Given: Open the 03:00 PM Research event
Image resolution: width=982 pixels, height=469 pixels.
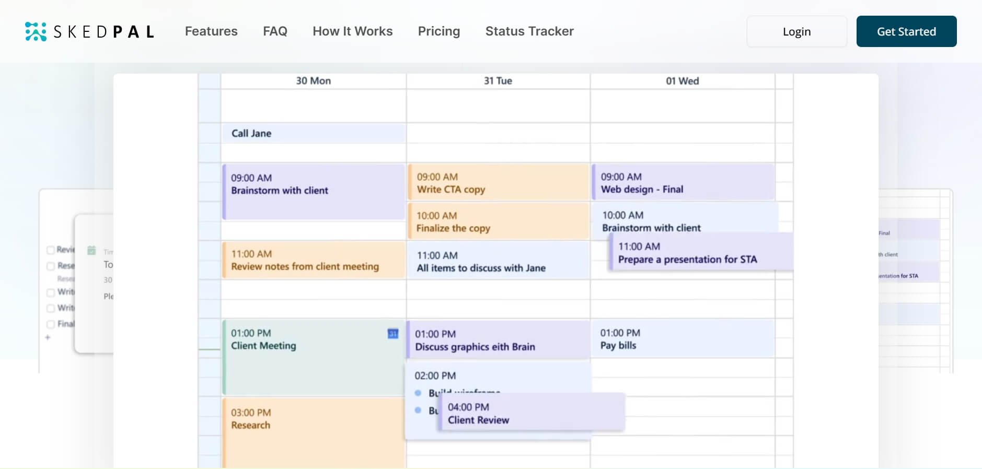Looking at the screenshot, I should coord(314,433).
